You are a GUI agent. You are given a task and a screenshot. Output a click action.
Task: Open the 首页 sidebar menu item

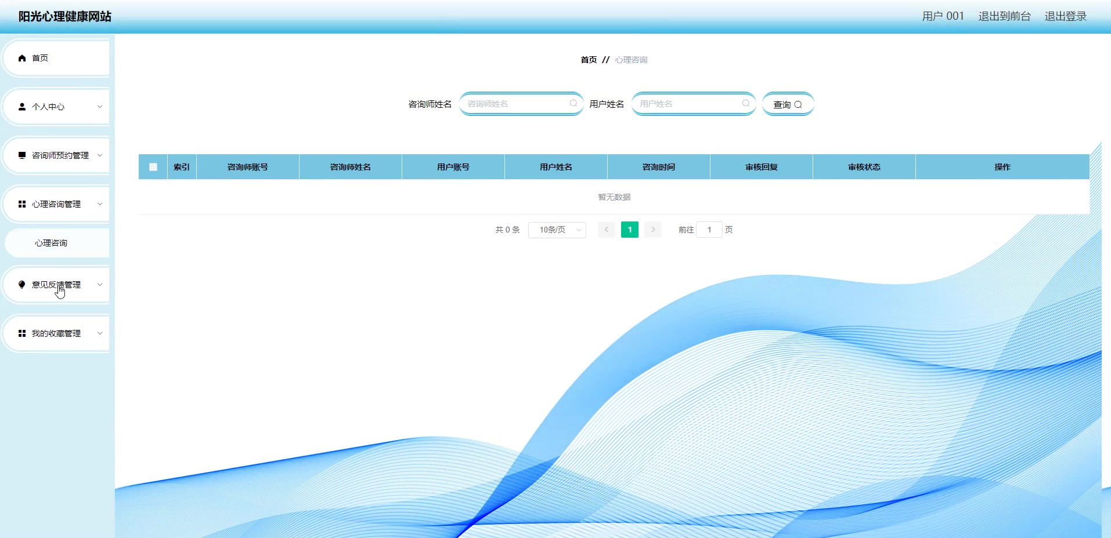56,58
